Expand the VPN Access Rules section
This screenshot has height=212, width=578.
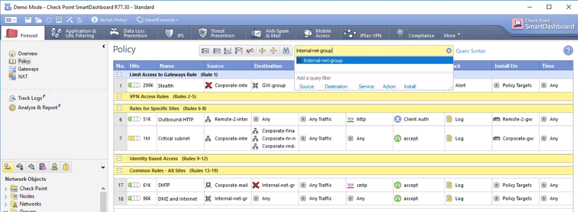click(x=119, y=96)
